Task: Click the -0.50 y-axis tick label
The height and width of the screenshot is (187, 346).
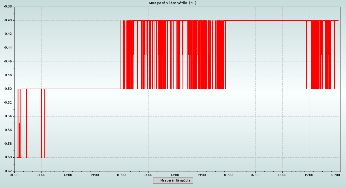Action: coord(8,89)
